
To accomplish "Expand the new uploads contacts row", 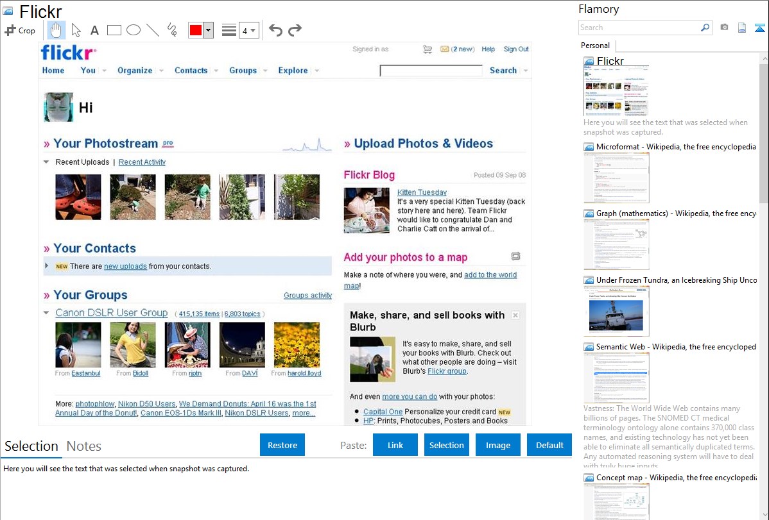I will click(x=47, y=265).
